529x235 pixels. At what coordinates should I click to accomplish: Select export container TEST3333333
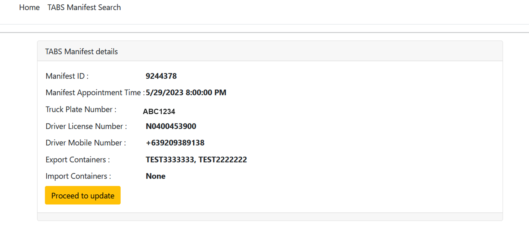[x=170, y=160]
